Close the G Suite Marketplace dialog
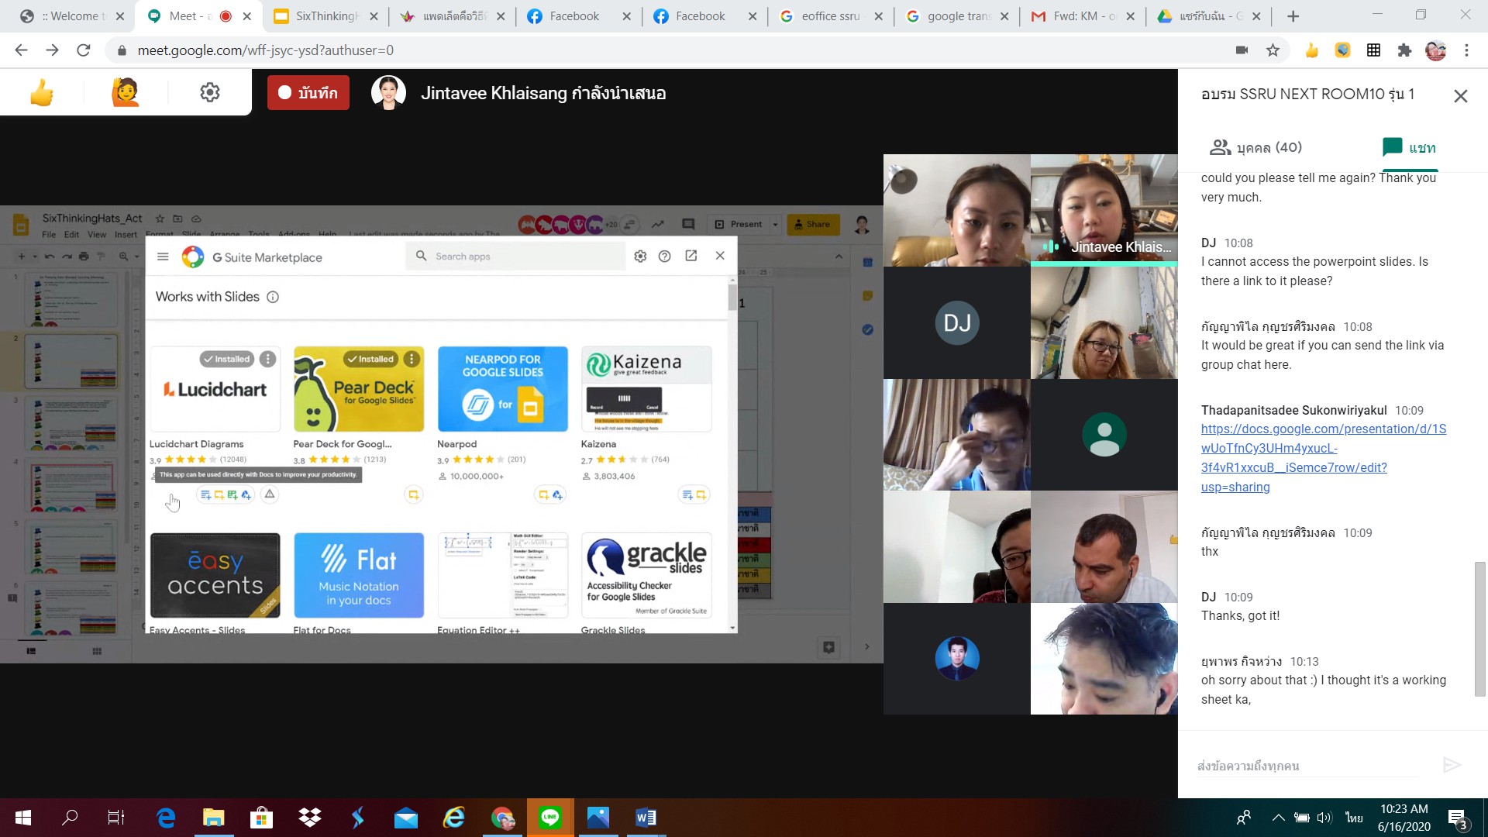The image size is (1488, 837). [x=720, y=256]
